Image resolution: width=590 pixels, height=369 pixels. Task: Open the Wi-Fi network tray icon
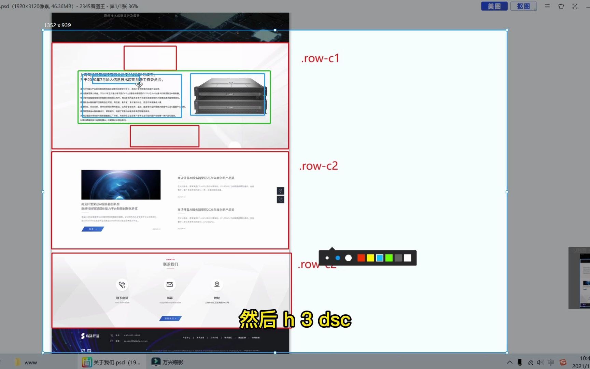coord(530,362)
